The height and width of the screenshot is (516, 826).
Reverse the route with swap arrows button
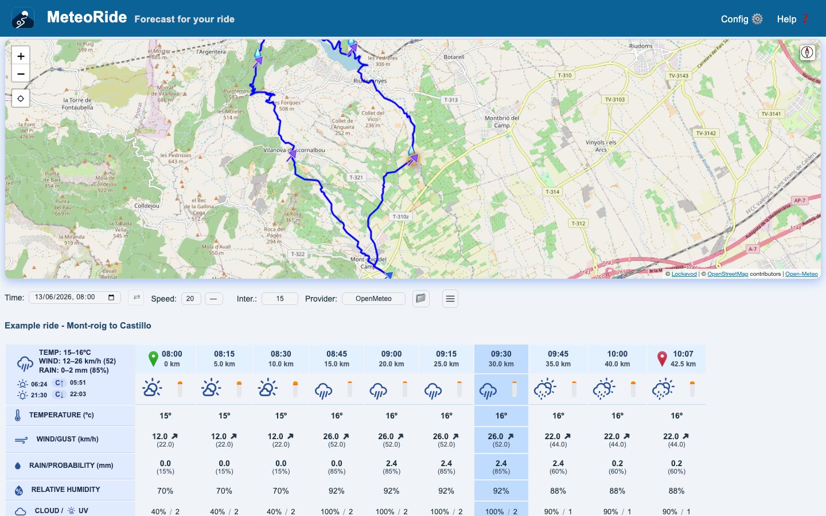point(137,298)
